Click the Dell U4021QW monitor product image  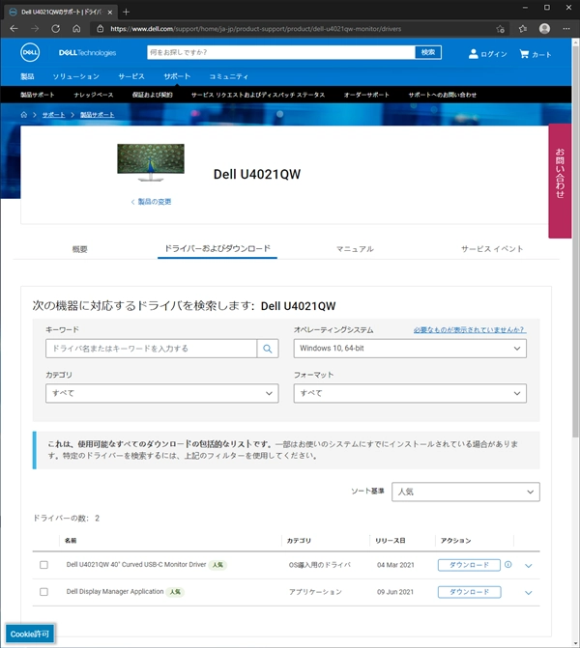tap(151, 162)
